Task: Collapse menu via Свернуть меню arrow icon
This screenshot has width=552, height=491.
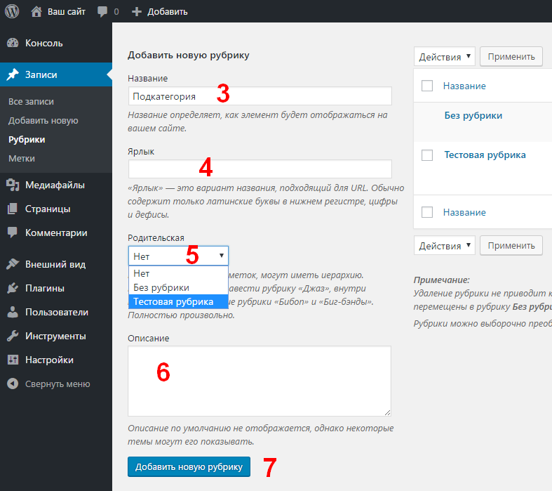Action: (x=13, y=384)
